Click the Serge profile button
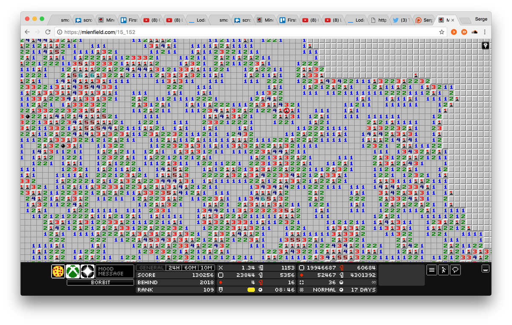 pyautogui.click(x=481, y=20)
